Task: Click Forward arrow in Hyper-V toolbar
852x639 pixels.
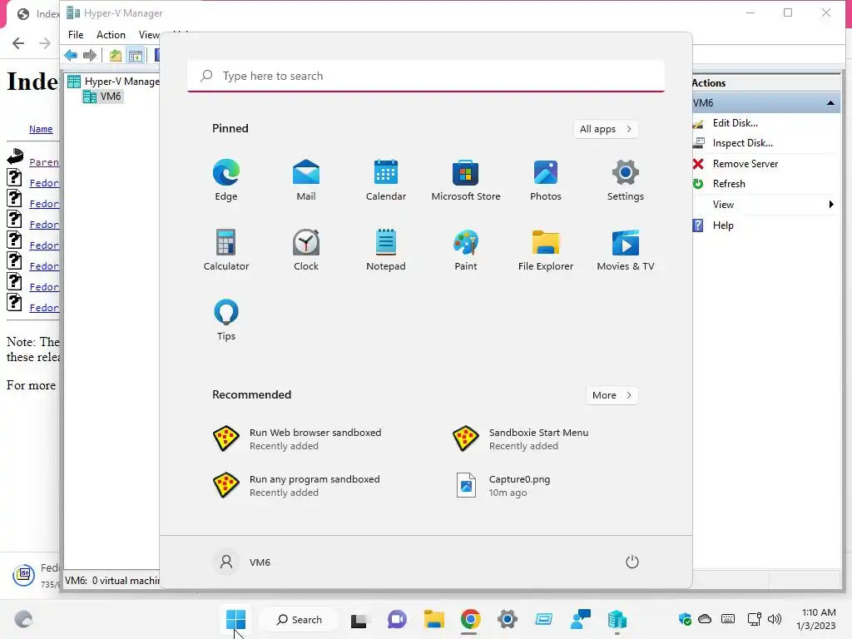Action: (90, 56)
